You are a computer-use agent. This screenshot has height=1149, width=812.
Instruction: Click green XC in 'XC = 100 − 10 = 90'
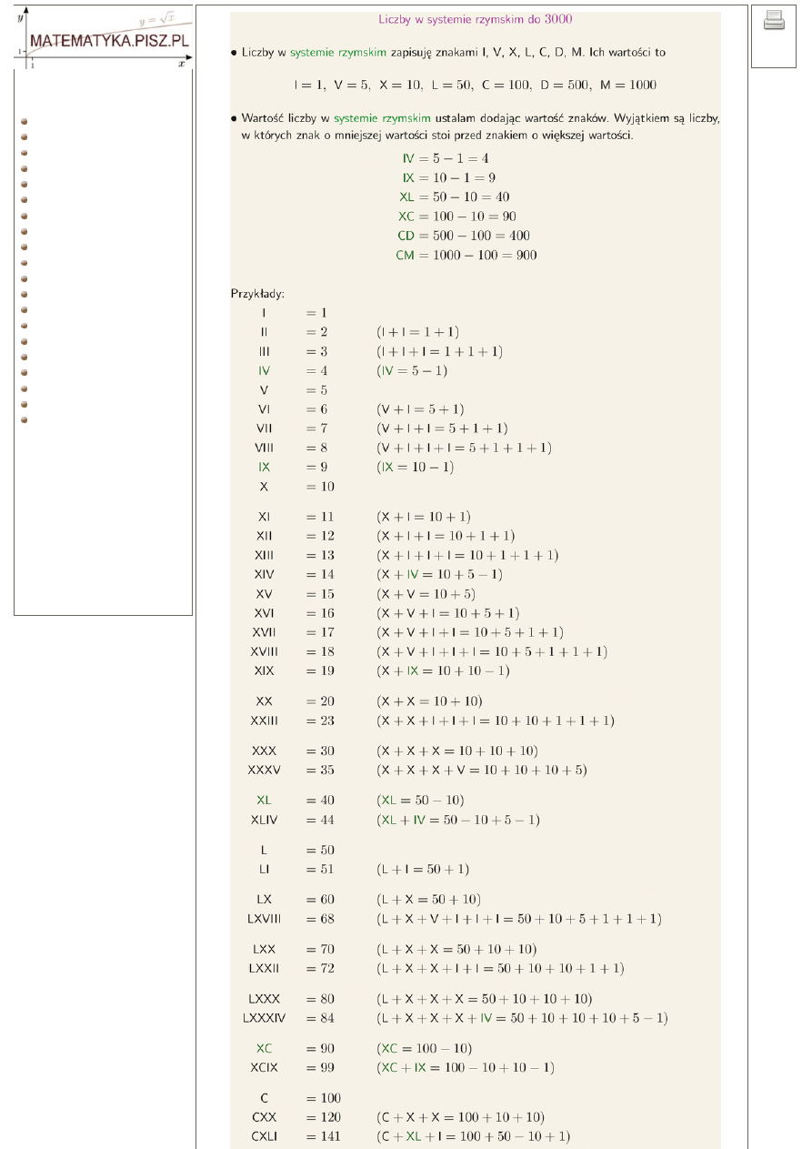click(x=406, y=217)
